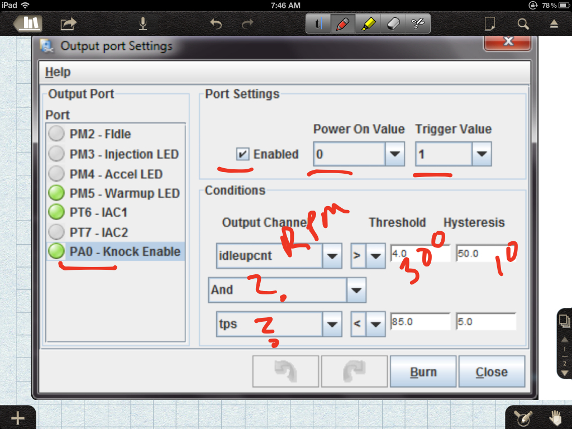Click the Close button
The height and width of the screenshot is (429, 572).
pos(492,371)
